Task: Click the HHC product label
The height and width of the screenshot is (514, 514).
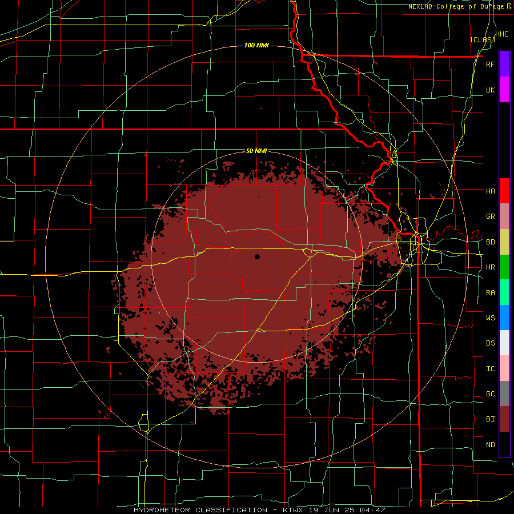Action: 502,34
